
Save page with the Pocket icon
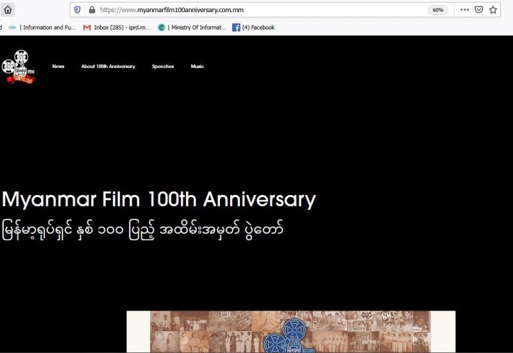[x=478, y=10]
